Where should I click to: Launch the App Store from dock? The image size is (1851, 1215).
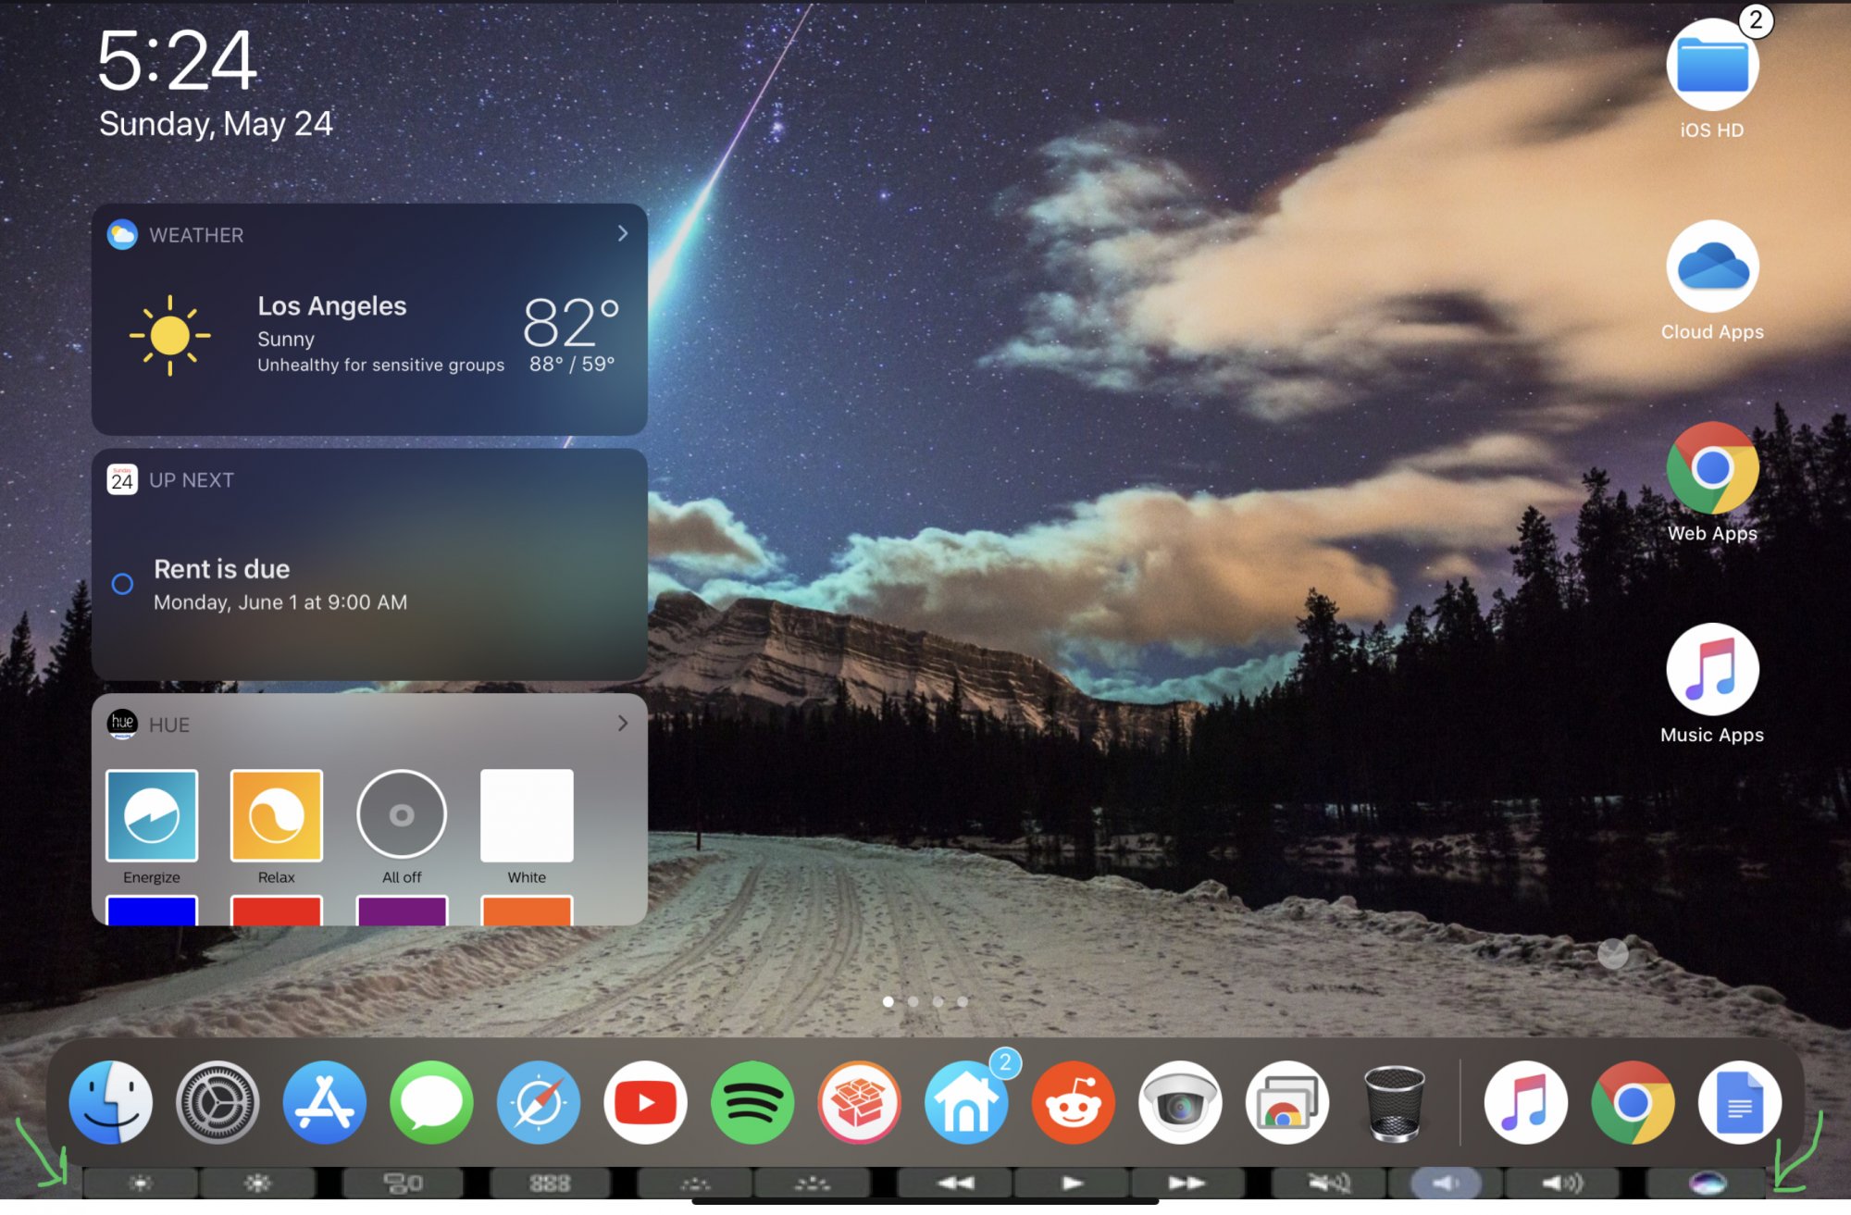(325, 1102)
